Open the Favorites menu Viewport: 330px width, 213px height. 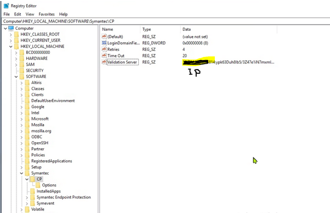46,14
